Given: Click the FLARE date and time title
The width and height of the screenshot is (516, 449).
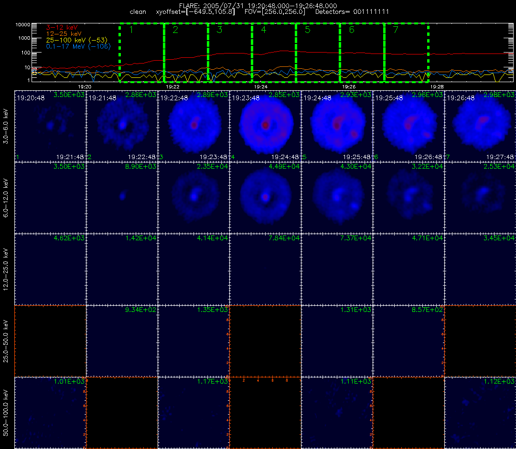Looking at the screenshot, I should (x=258, y=6).
